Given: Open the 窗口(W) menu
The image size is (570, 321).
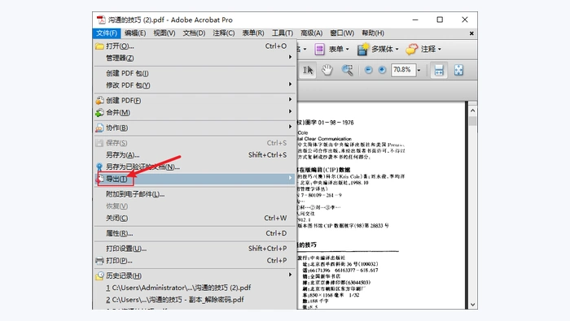Looking at the screenshot, I should click(x=342, y=33).
